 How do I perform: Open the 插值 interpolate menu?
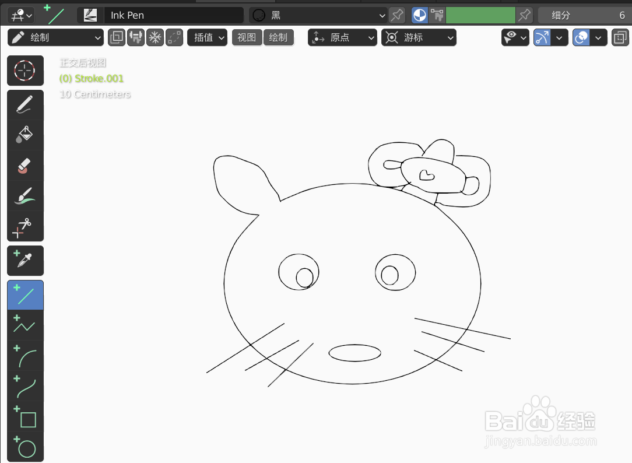coord(207,37)
